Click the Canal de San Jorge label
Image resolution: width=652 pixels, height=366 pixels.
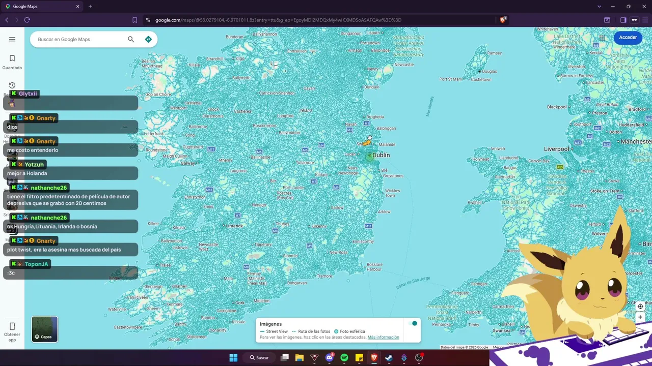click(x=413, y=283)
